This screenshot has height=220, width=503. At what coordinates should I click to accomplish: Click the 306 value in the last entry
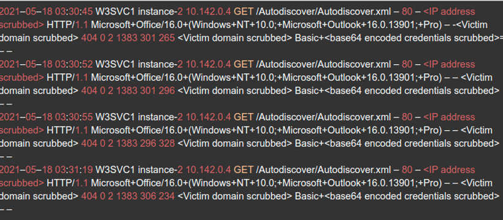148,196
